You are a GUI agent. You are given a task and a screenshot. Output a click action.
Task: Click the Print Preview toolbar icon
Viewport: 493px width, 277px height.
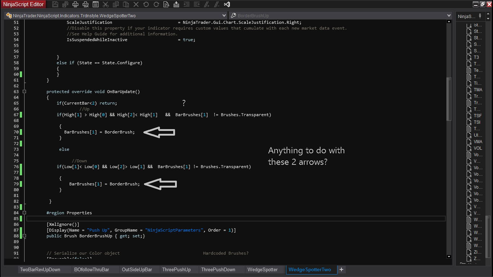point(86,5)
